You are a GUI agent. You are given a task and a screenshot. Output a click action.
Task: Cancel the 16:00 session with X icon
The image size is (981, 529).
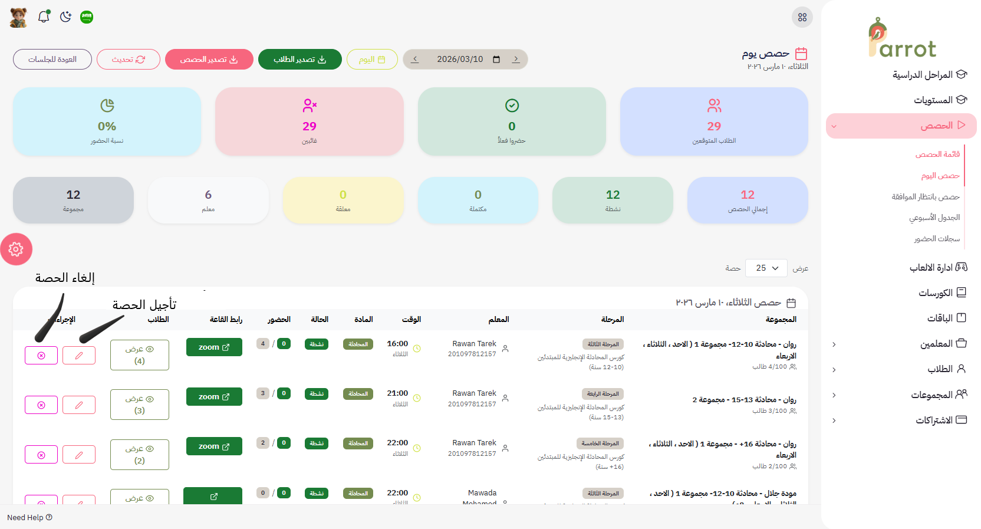coord(41,356)
